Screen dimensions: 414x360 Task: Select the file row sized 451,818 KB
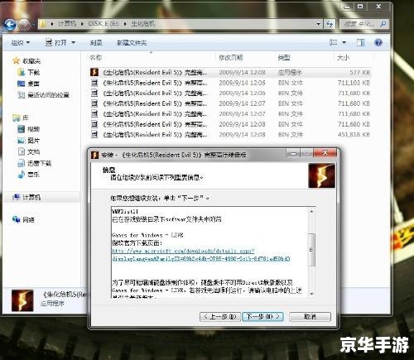tap(230, 134)
